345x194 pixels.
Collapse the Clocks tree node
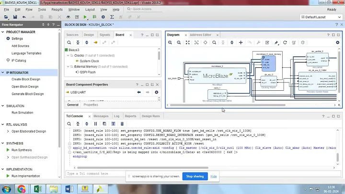pyautogui.click(x=68, y=56)
